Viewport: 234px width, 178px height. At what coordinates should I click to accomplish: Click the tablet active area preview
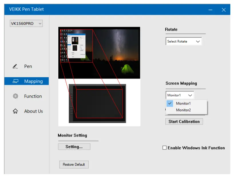tap(99, 104)
